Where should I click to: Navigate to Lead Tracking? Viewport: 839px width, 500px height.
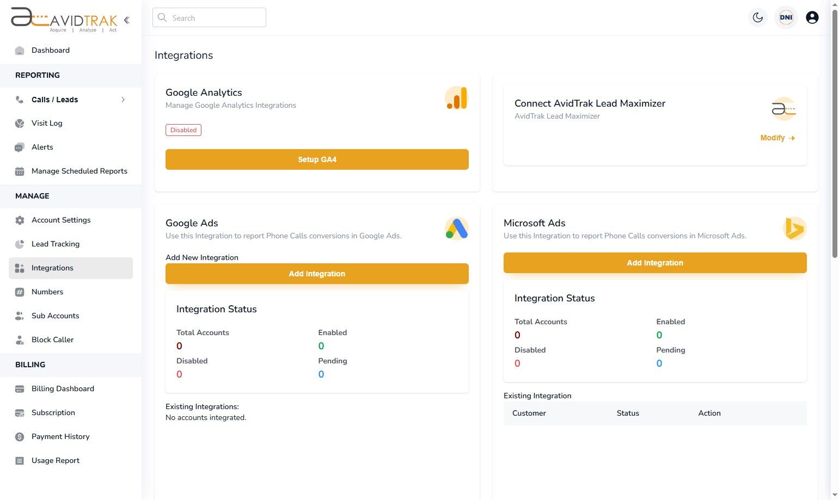(56, 244)
